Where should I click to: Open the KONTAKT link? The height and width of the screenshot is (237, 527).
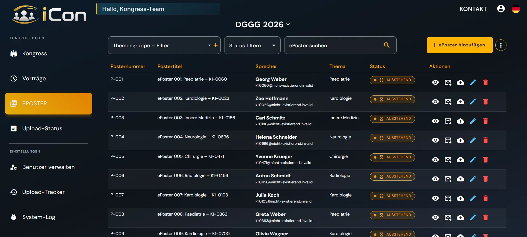tap(473, 9)
